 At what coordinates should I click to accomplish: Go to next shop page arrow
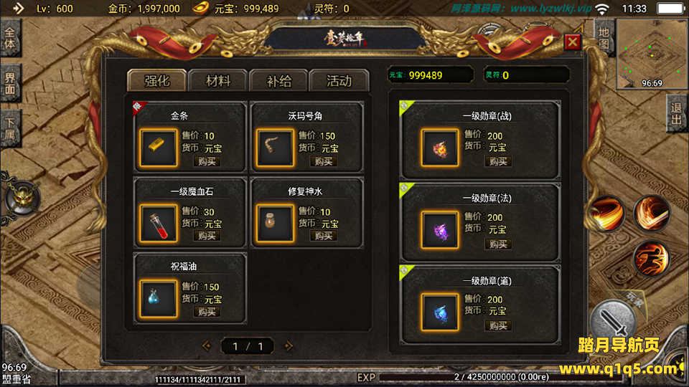[289, 346]
